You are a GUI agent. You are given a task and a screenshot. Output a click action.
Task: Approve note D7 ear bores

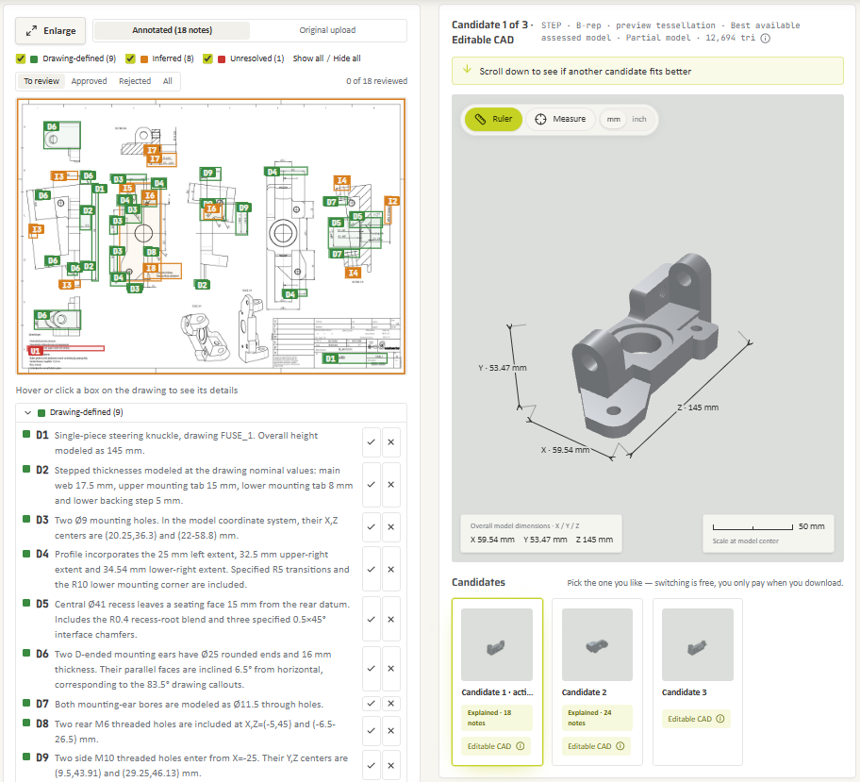click(x=372, y=704)
